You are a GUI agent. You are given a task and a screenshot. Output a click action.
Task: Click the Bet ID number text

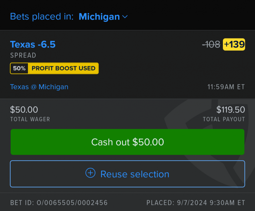[x=59, y=203]
